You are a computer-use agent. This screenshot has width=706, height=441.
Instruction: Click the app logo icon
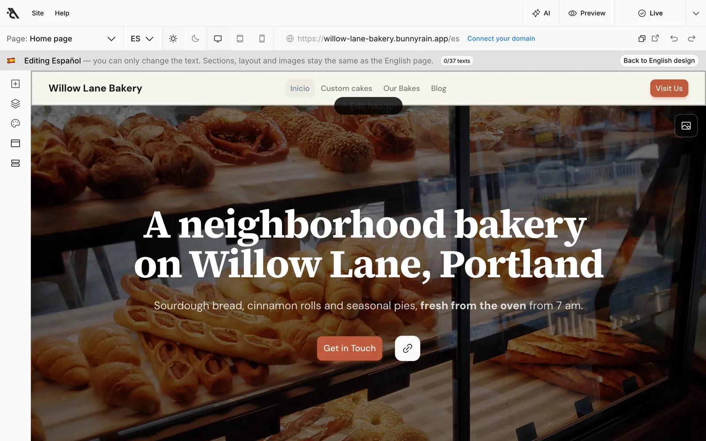(13, 13)
